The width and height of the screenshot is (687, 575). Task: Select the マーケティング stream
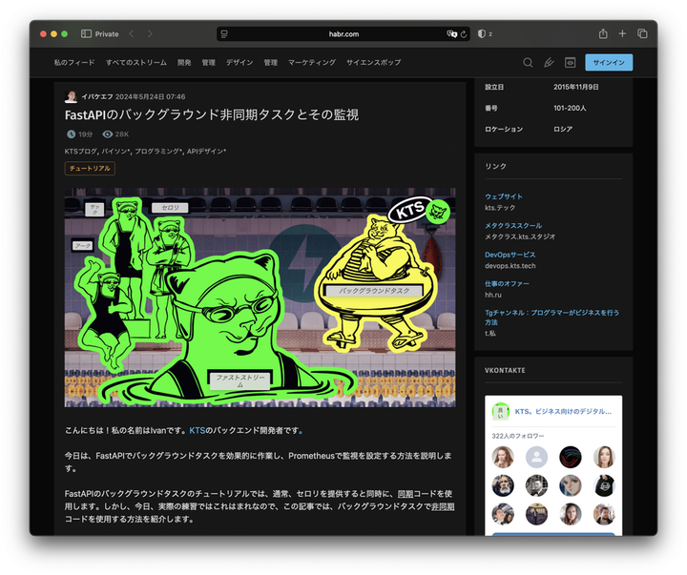tap(312, 63)
